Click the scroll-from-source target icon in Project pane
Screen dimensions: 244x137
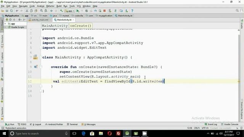(10, 20)
